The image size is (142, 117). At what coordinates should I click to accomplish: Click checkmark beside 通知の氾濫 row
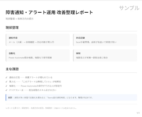pyautogui.click(x=6, y=77)
